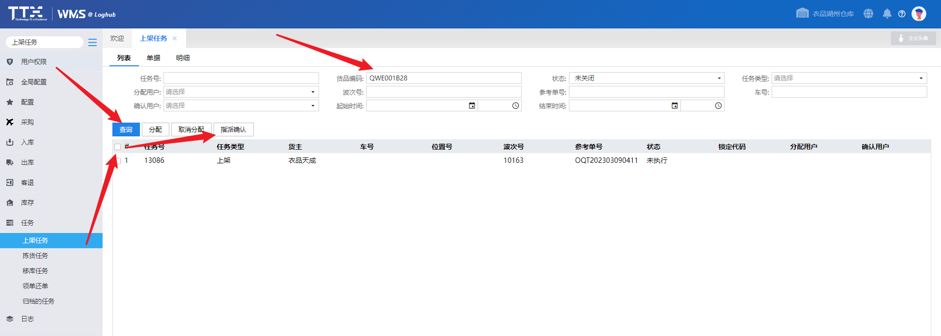
Task: Switch to the 单据 tab
Action: click(153, 58)
